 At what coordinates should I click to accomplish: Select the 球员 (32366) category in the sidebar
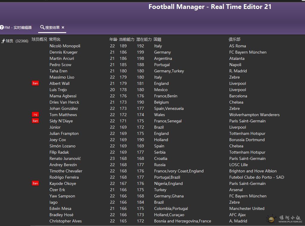click(x=15, y=41)
